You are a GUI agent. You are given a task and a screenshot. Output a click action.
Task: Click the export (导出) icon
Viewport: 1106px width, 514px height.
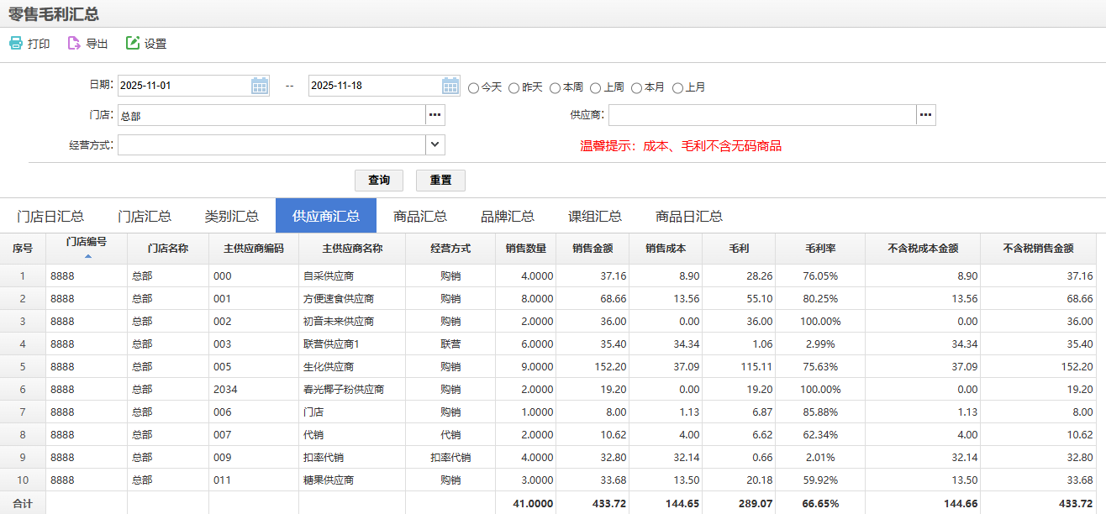coord(74,44)
